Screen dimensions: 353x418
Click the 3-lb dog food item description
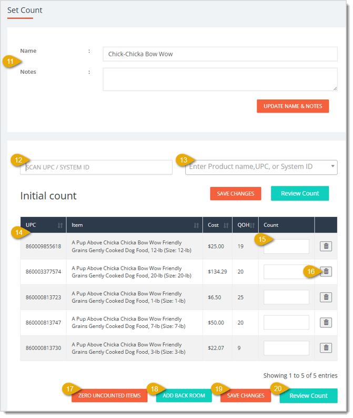pos(128,348)
